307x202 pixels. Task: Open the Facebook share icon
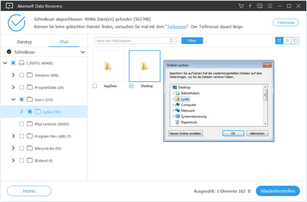pos(250,6)
